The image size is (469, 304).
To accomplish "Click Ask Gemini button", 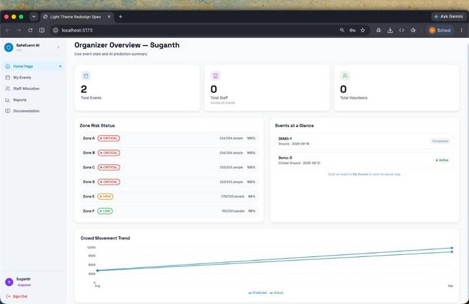I will pos(449,16).
